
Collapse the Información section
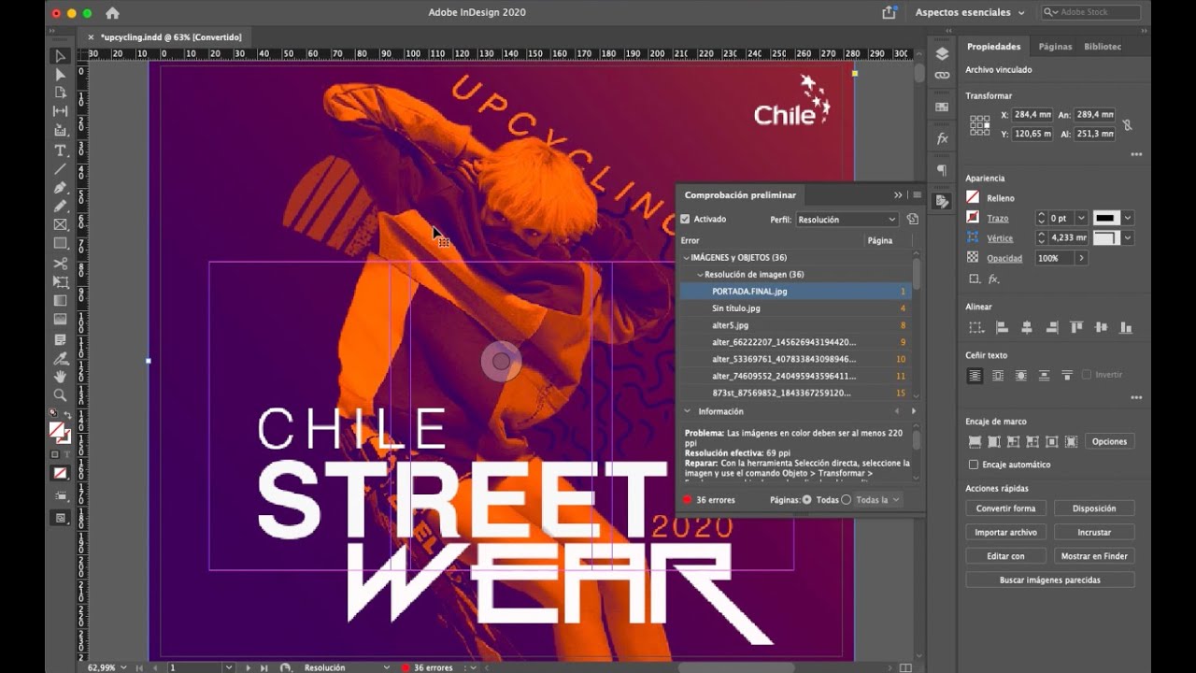point(688,411)
